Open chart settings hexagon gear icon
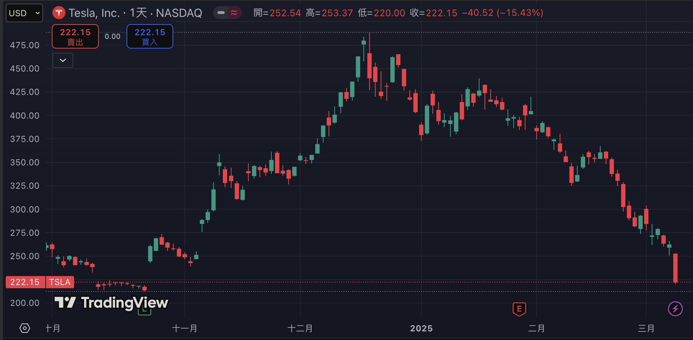Screen dimensions: 693x340 25,328
